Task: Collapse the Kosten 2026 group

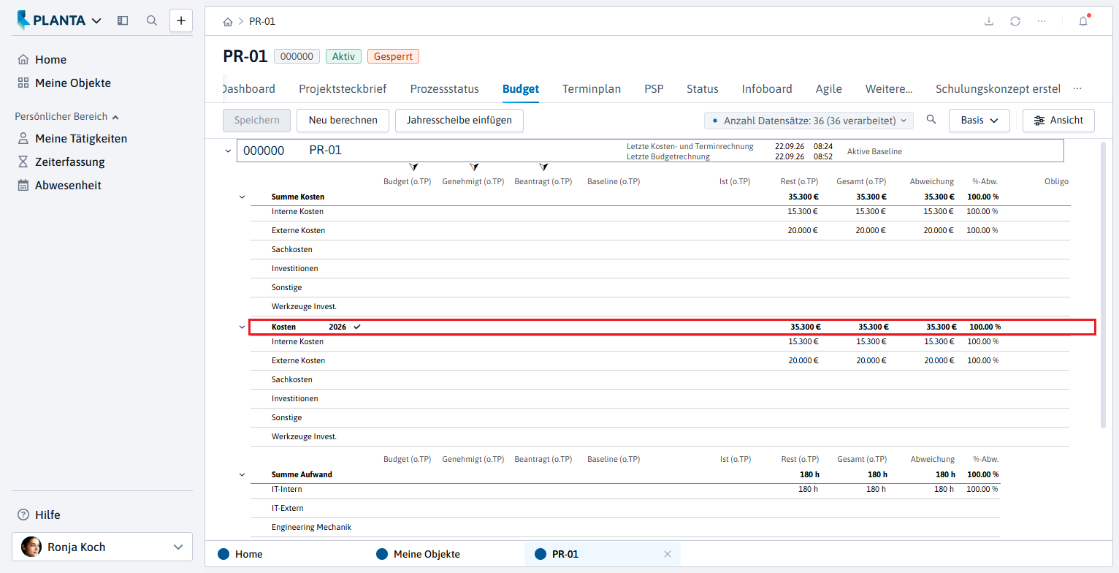Action: [242, 327]
